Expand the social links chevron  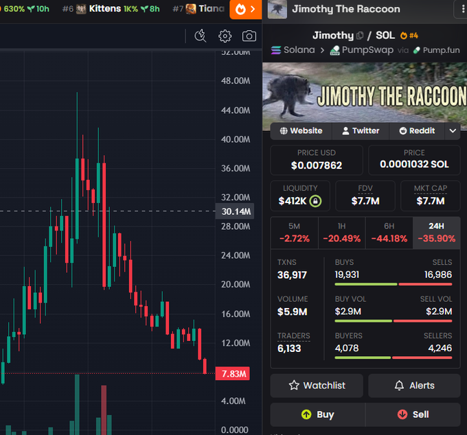[x=453, y=131]
